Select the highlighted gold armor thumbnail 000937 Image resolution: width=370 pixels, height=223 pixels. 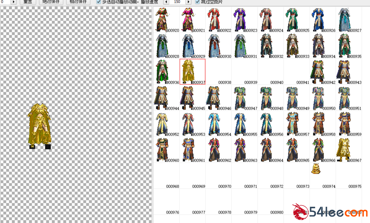pos(193,72)
